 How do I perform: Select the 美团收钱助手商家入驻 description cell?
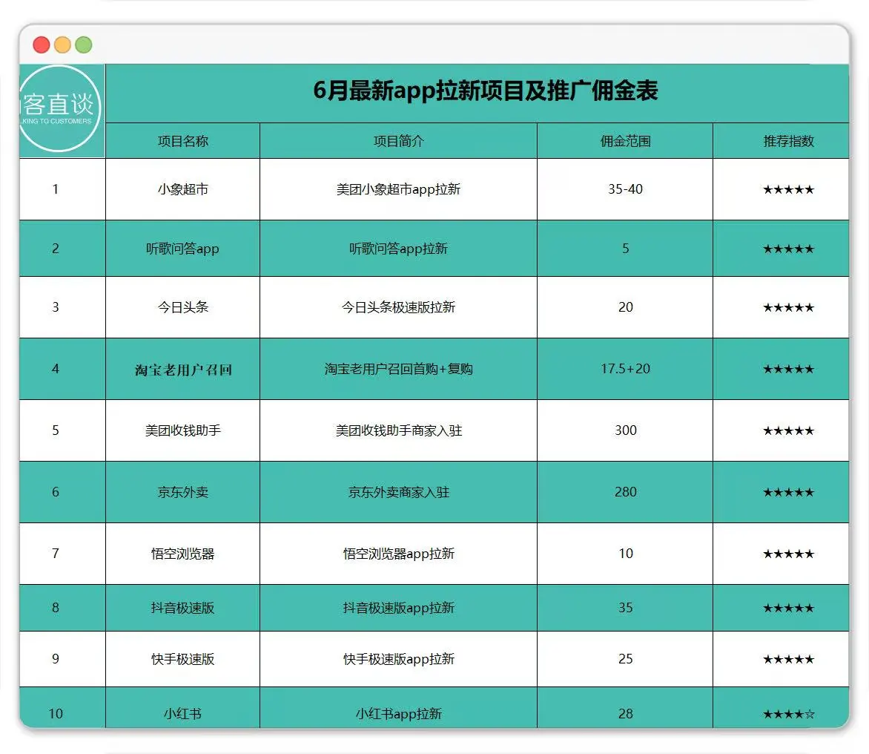coord(398,430)
